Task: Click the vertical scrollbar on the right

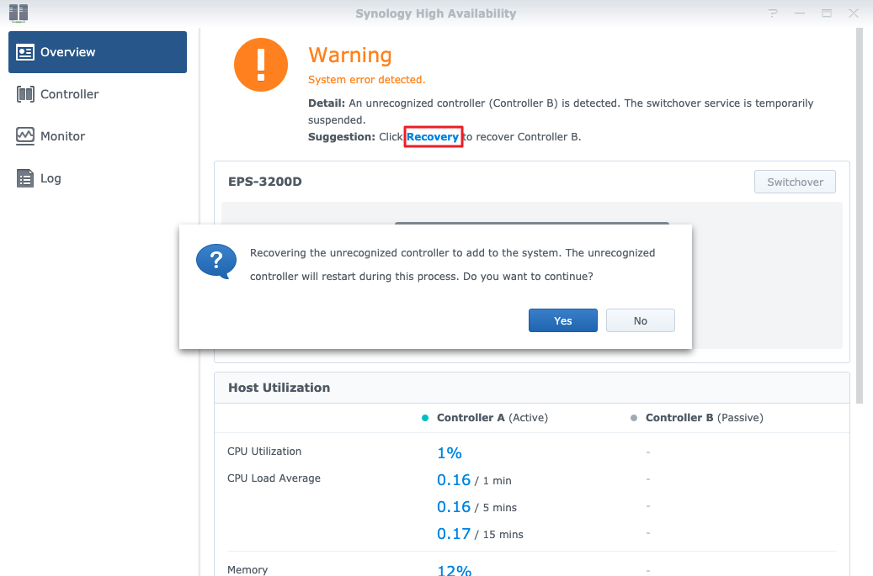Action: point(859,216)
